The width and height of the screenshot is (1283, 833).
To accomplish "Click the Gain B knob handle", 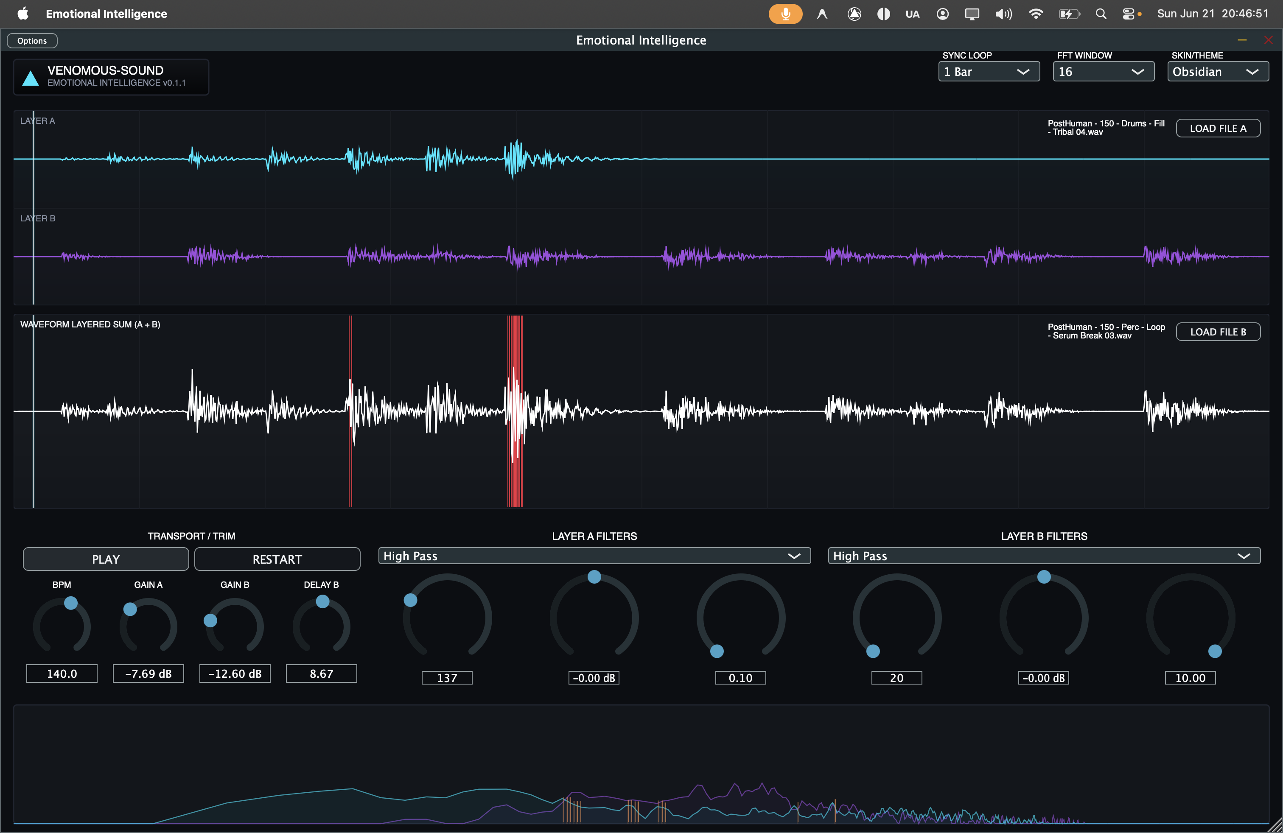I will (210, 621).
